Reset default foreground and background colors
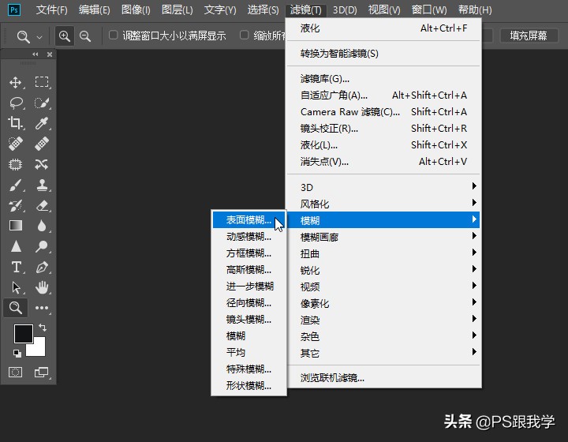568x442 pixels. pos(17,353)
